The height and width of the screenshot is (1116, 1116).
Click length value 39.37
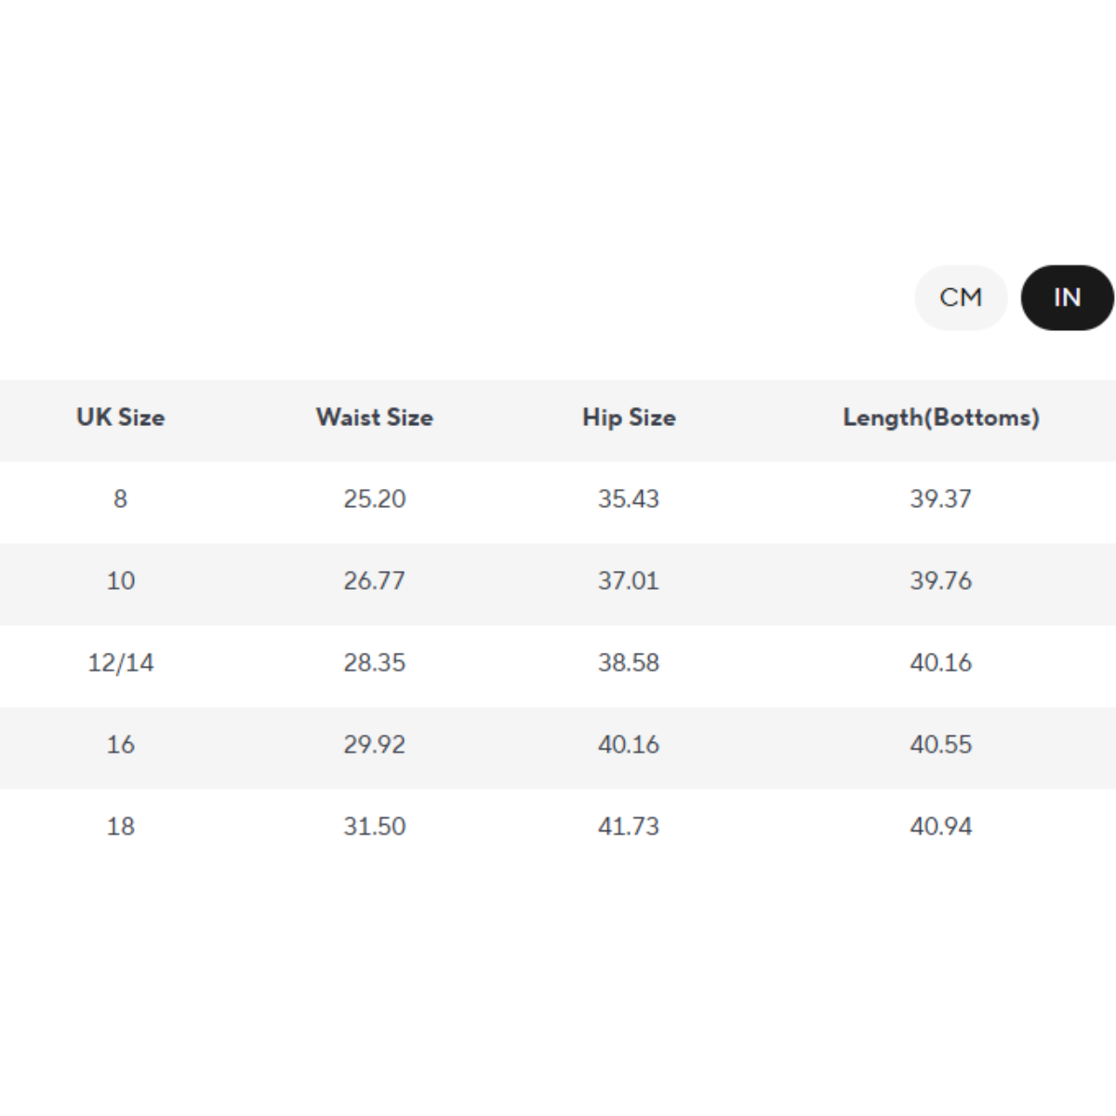(x=940, y=499)
